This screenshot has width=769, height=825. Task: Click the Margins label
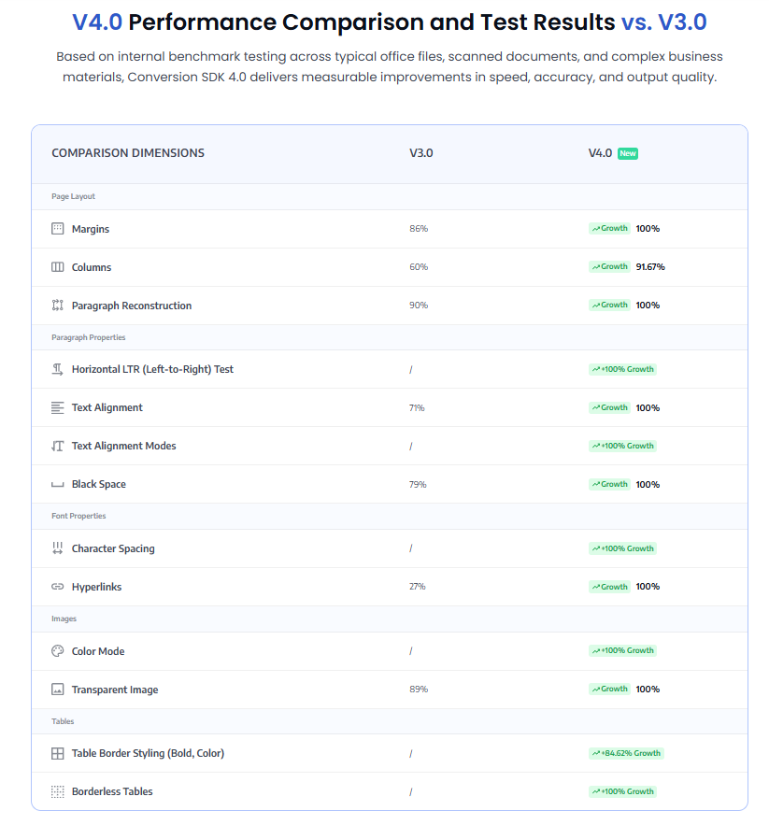91,229
